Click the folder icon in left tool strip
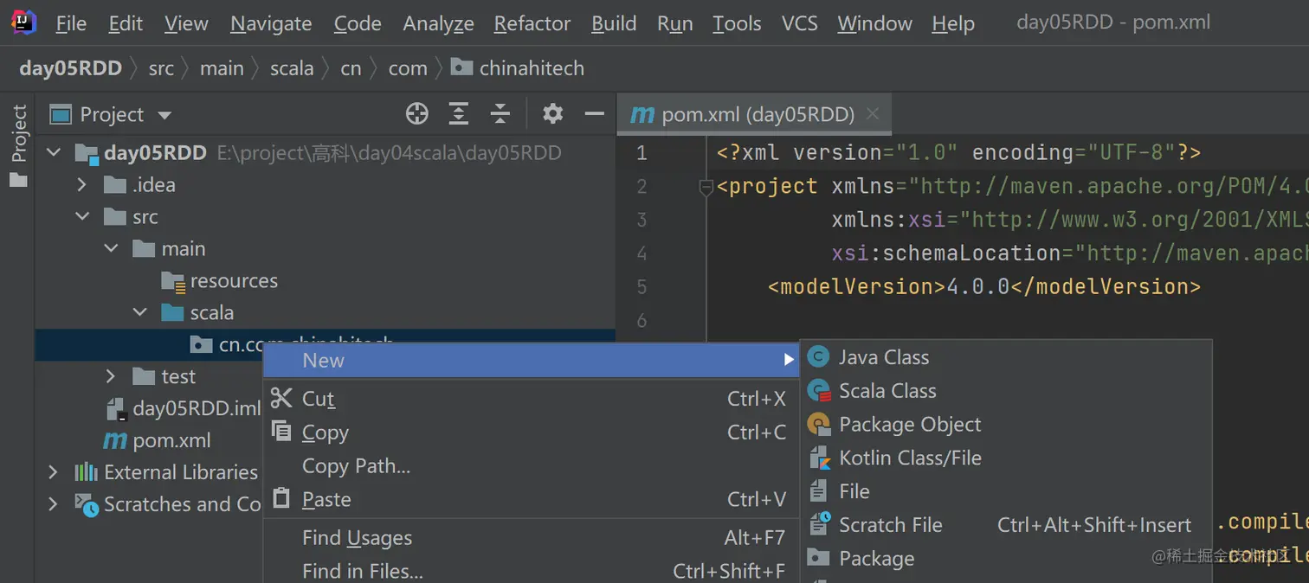The image size is (1309, 583). coord(18,180)
